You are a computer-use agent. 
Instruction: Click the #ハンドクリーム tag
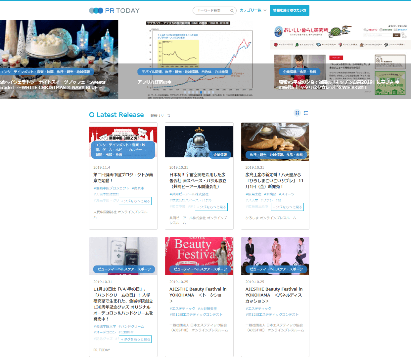pyautogui.click(x=131, y=326)
